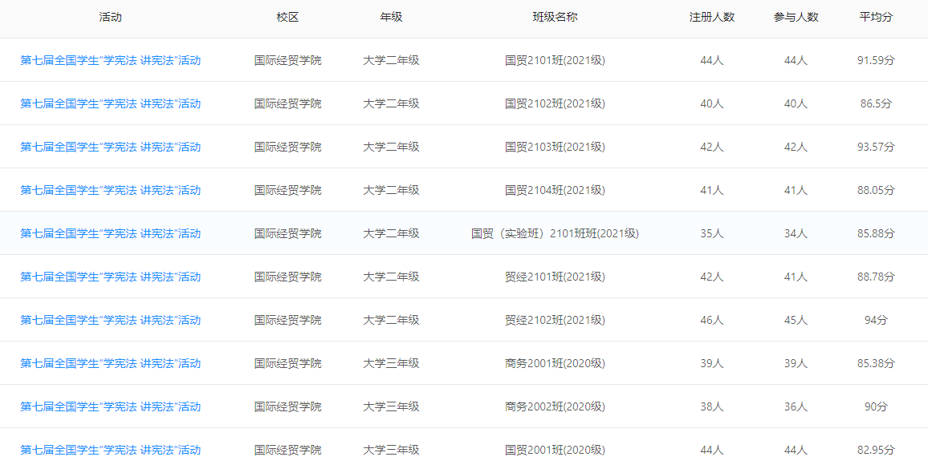Open activity link in 国贸2001班 row
This screenshot has width=928, height=469.
tap(111, 450)
